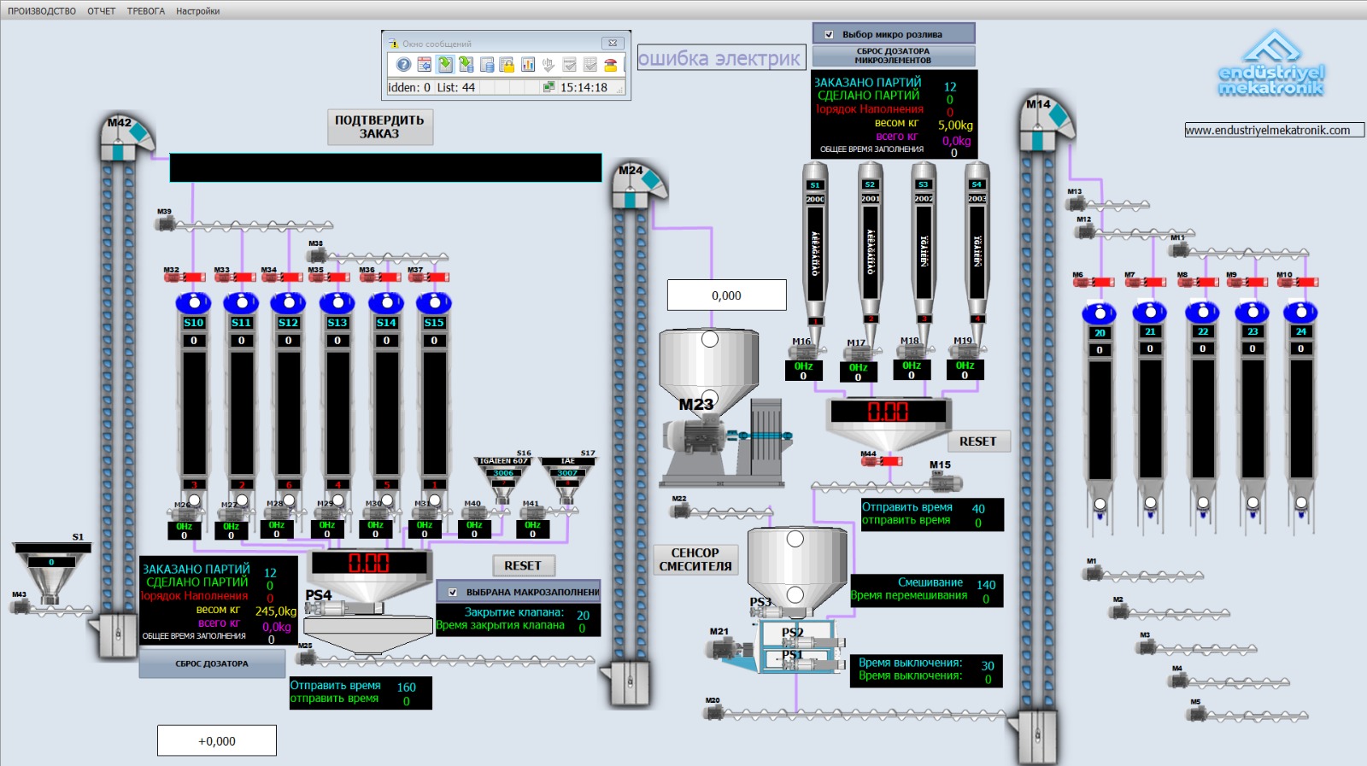
Task: Click the bar chart statistics icon
Action: 527,65
